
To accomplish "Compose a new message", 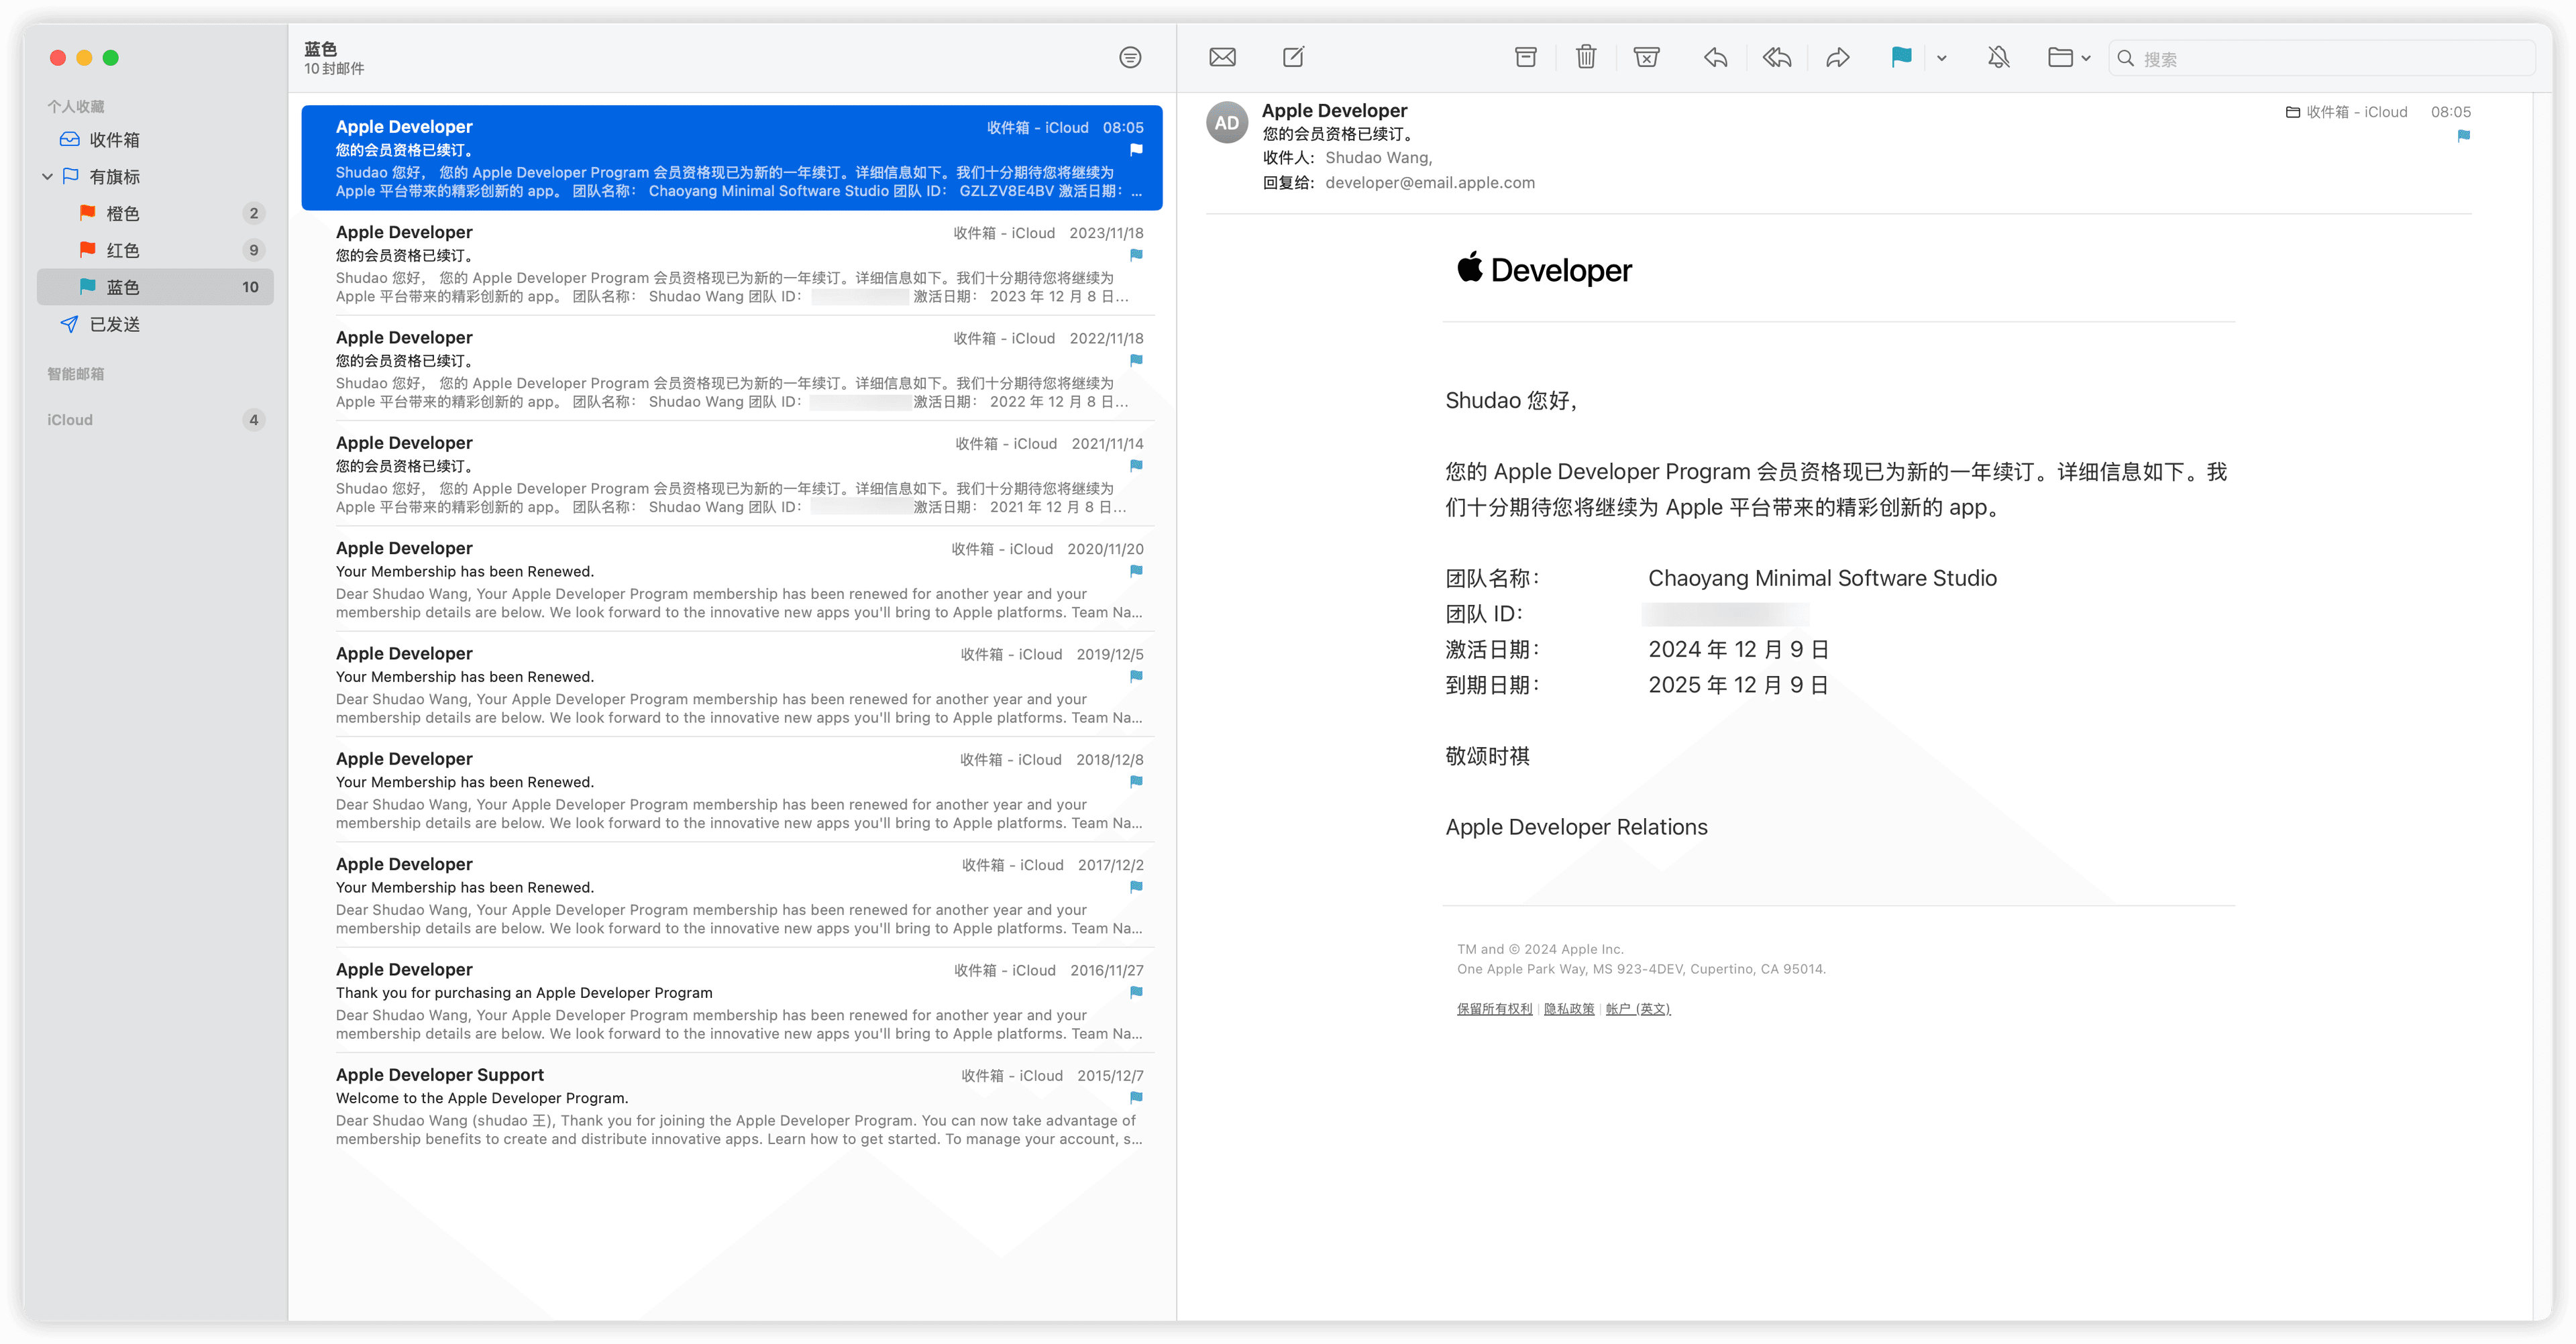I will coord(1293,57).
